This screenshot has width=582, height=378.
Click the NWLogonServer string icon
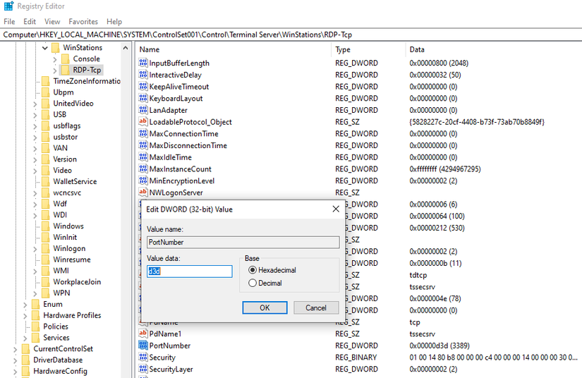click(x=143, y=192)
